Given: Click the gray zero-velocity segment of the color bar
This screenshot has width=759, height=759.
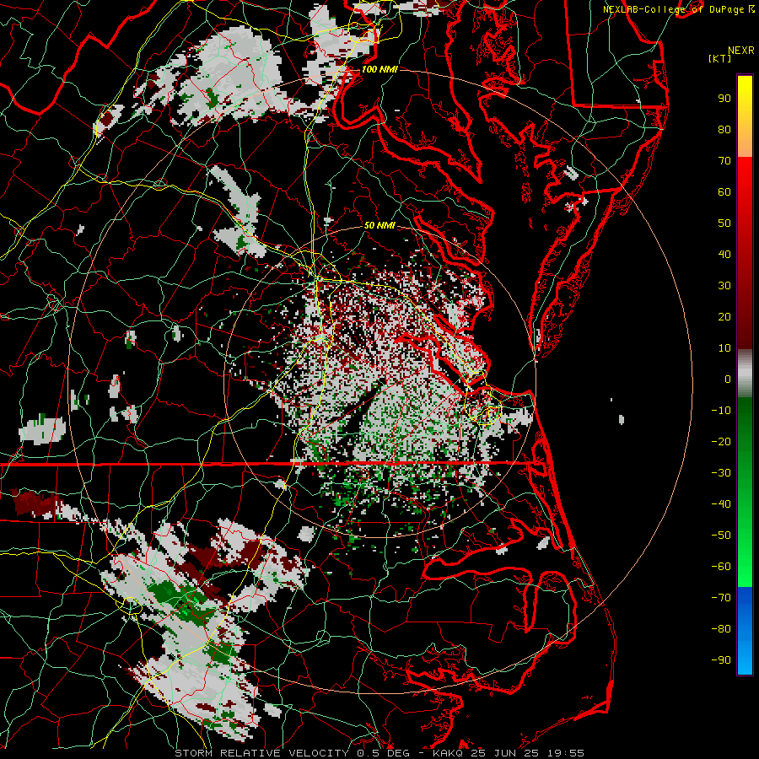Looking at the screenshot, I should (x=745, y=374).
